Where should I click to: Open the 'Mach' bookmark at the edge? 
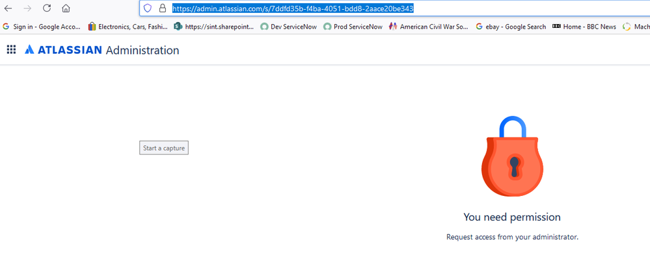tap(636, 27)
